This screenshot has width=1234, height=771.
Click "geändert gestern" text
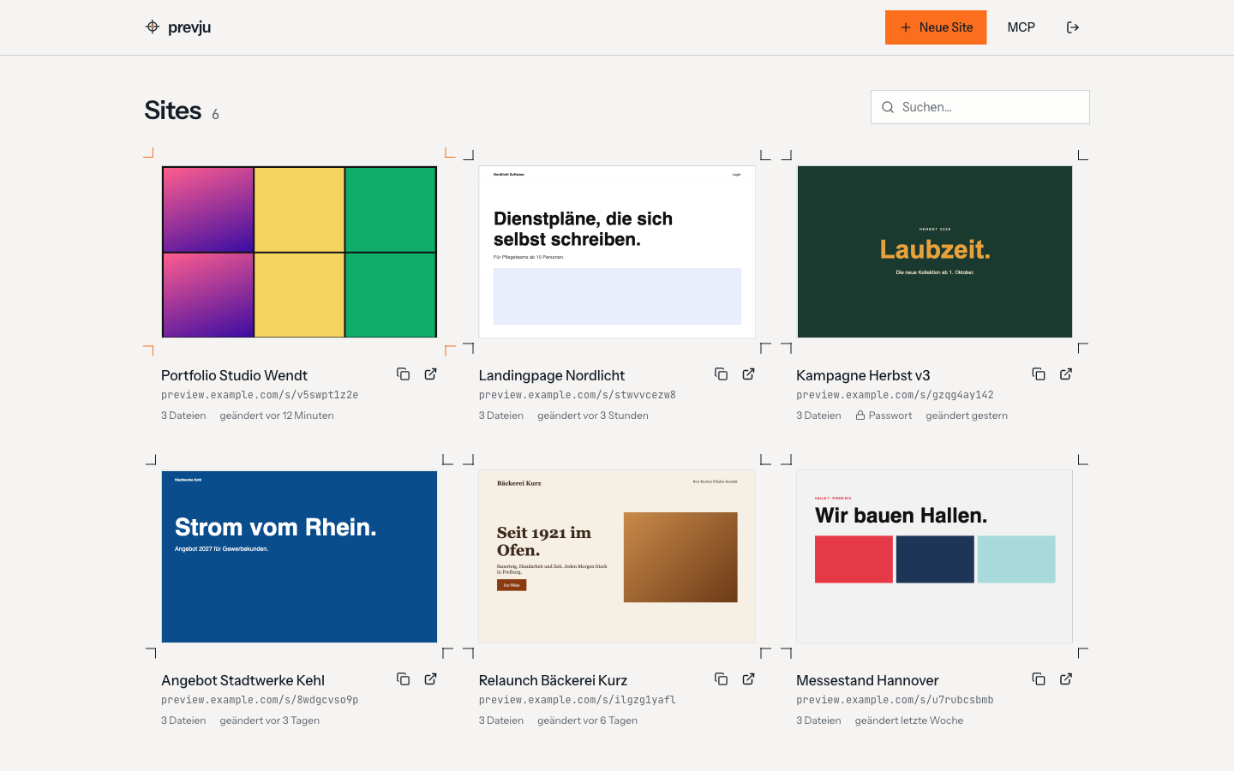pyautogui.click(x=967, y=415)
